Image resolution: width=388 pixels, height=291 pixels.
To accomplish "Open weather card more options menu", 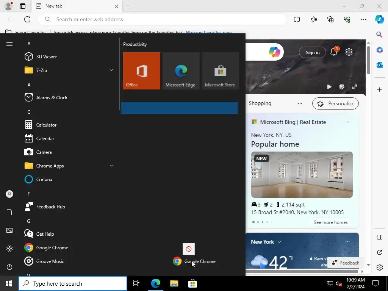I will pyautogui.click(x=347, y=242).
